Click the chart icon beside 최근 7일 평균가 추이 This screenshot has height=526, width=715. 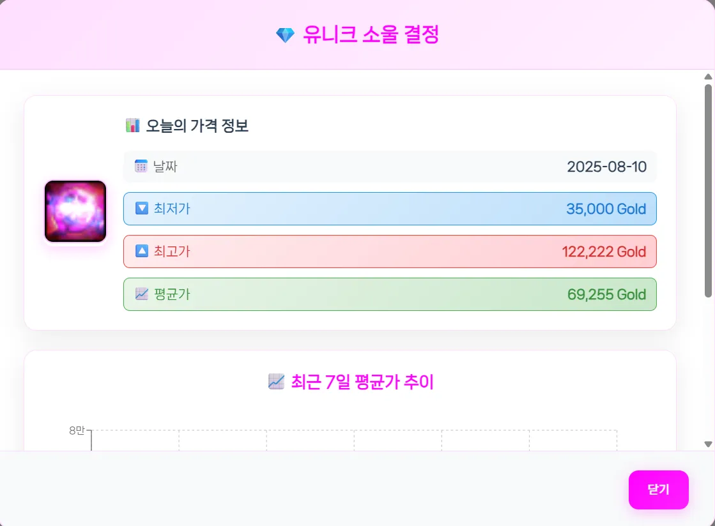(276, 382)
